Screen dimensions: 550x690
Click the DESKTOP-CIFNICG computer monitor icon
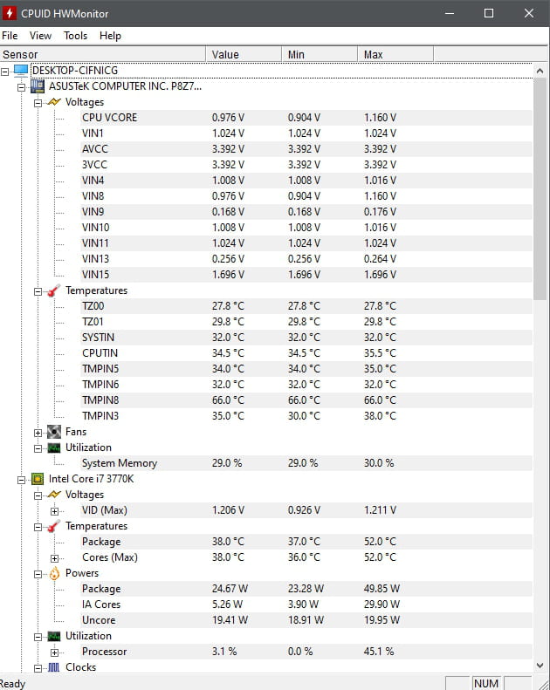pos(21,71)
